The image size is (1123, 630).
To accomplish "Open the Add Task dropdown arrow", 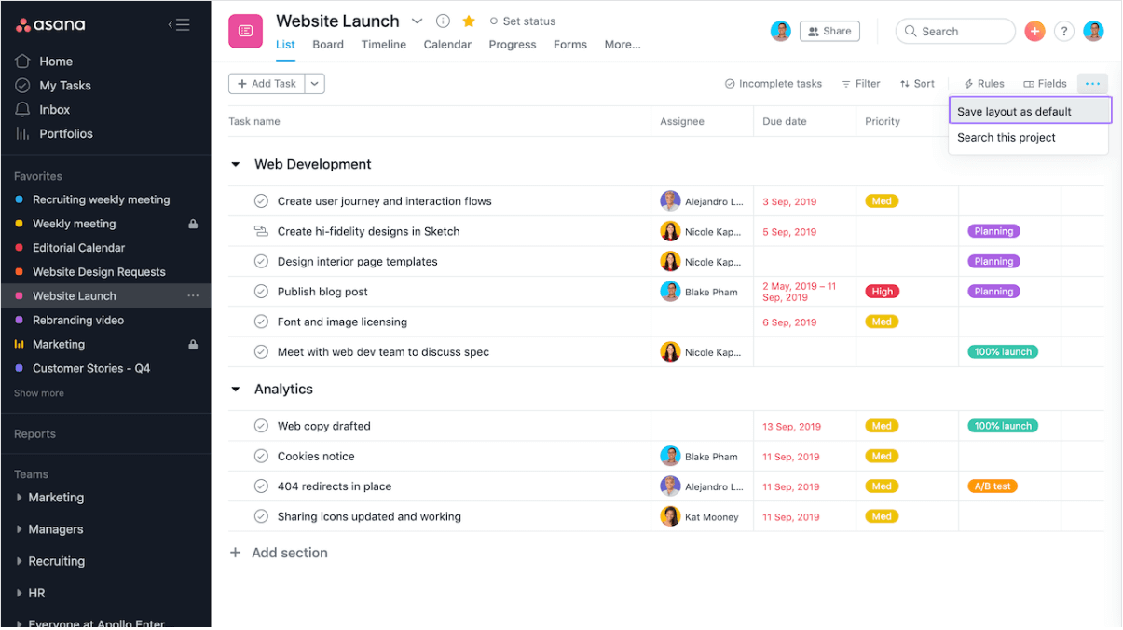I will coord(314,83).
